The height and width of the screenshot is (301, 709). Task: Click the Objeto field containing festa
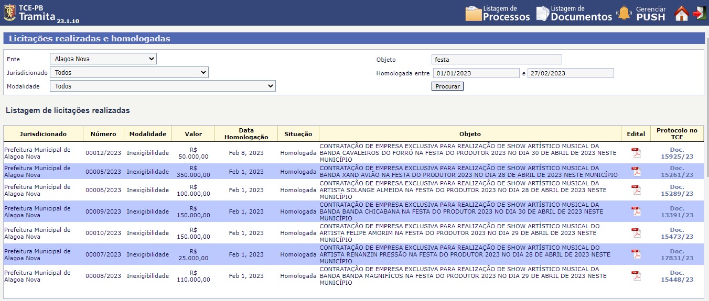pos(497,60)
